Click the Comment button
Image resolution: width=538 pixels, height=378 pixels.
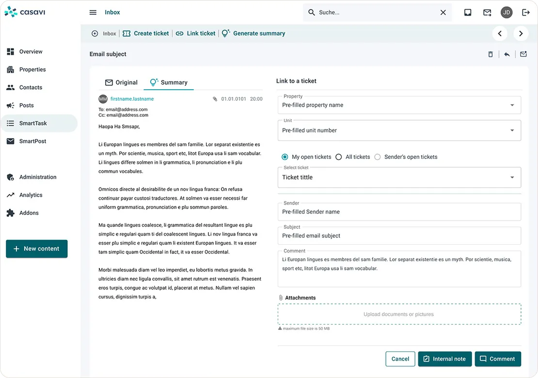498,359
